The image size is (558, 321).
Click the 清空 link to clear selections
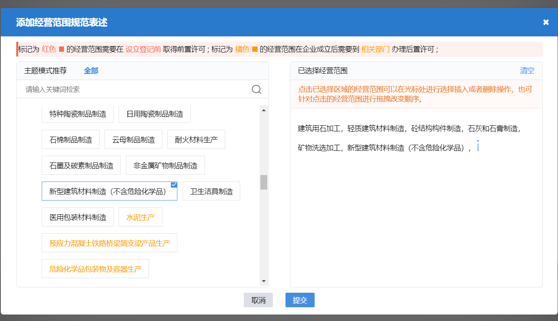tap(527, 70)
